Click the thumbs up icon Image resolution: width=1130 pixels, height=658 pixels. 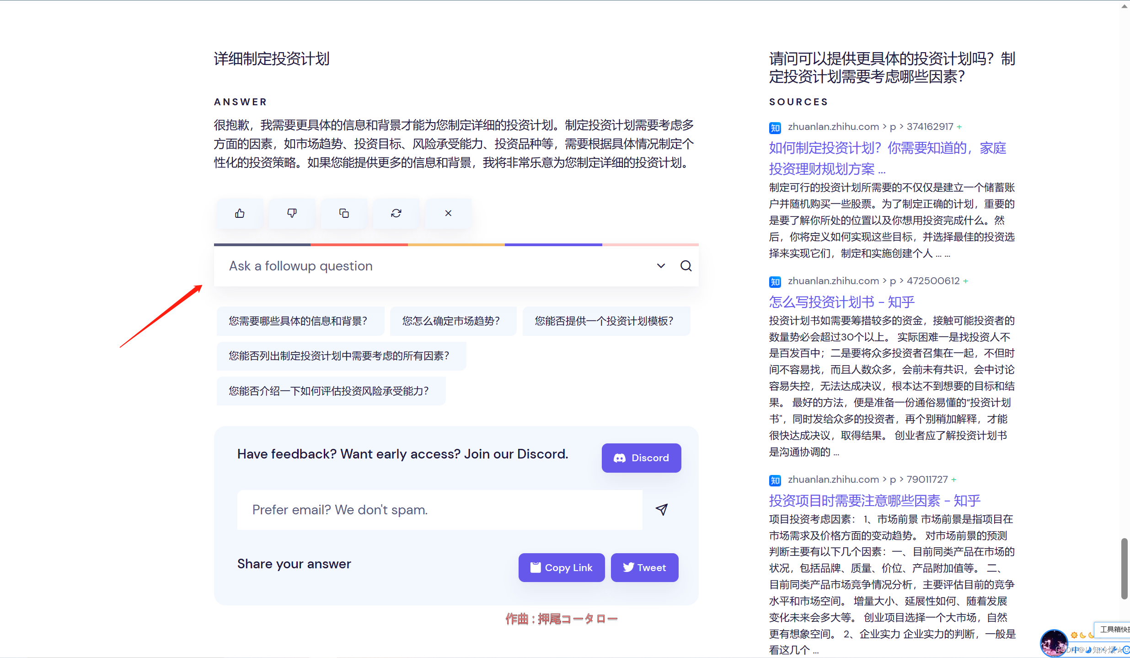240,213
